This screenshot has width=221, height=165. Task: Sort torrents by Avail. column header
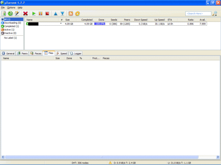point(201,20)
